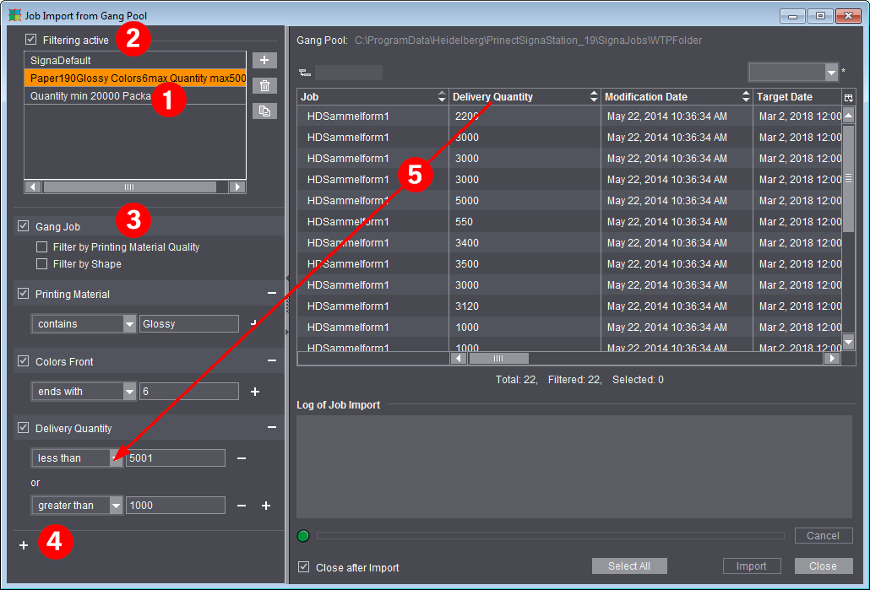Screen dimensions: 870x590
Task: Sort table by Modification Date column header
Action: (646, 97)
